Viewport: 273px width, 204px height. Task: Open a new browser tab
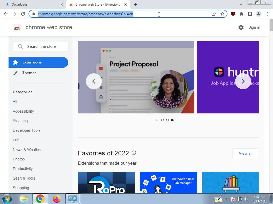click(x=136, y=5)
